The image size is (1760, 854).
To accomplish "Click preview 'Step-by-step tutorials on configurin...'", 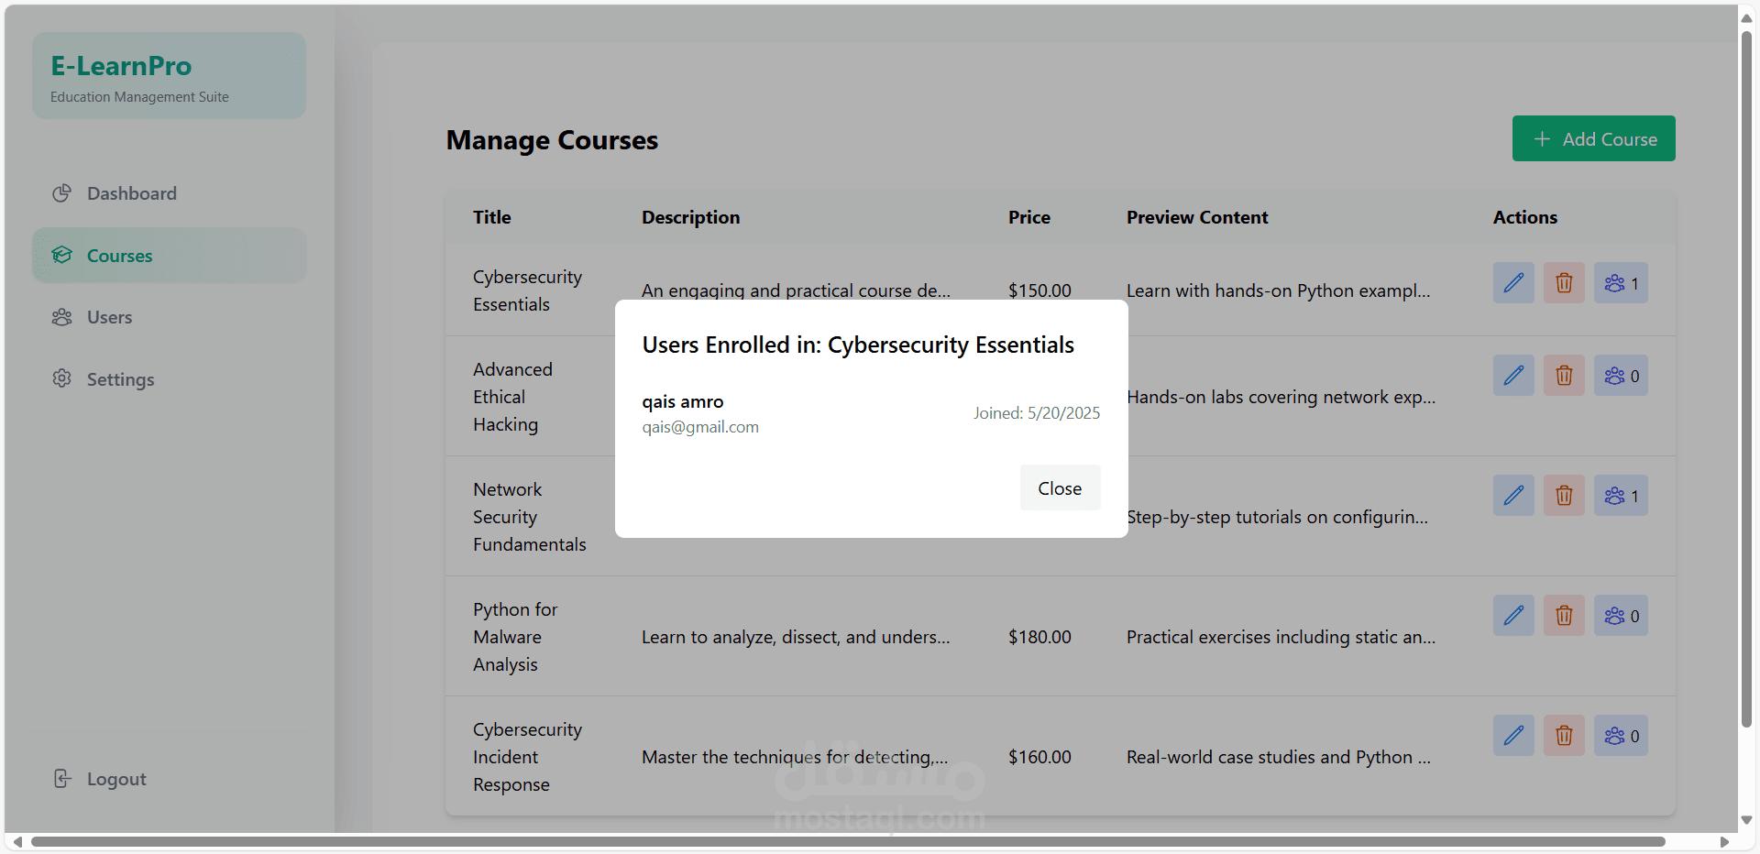I will [x=1277, y=517].
